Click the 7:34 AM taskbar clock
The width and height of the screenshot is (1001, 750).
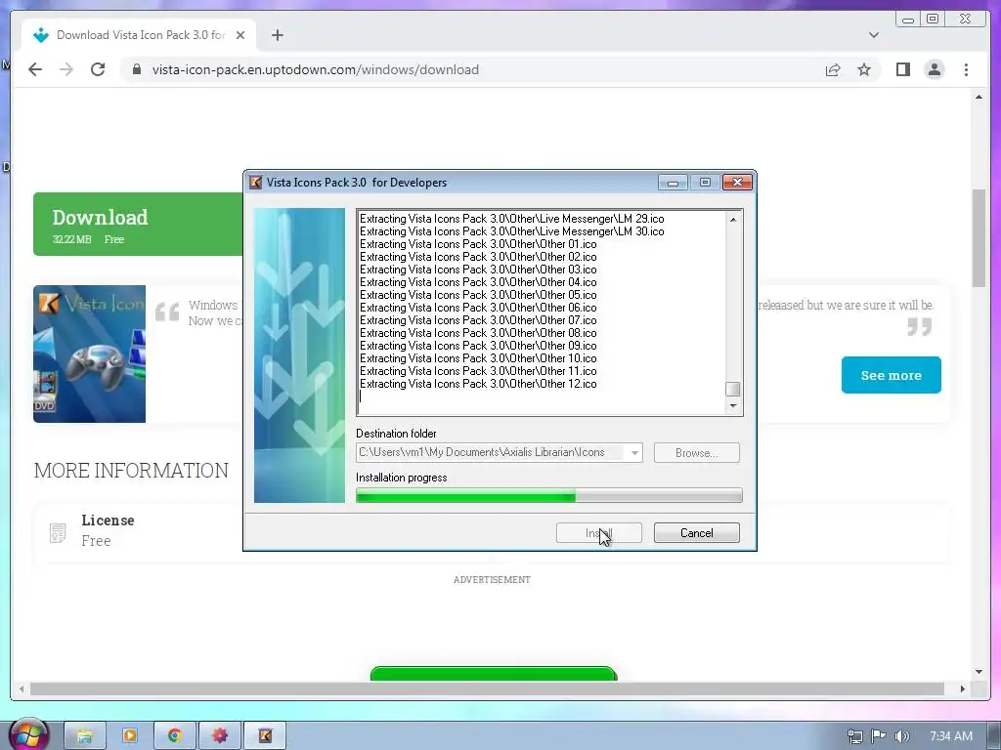pyautogui.click(x=950, y=736)
